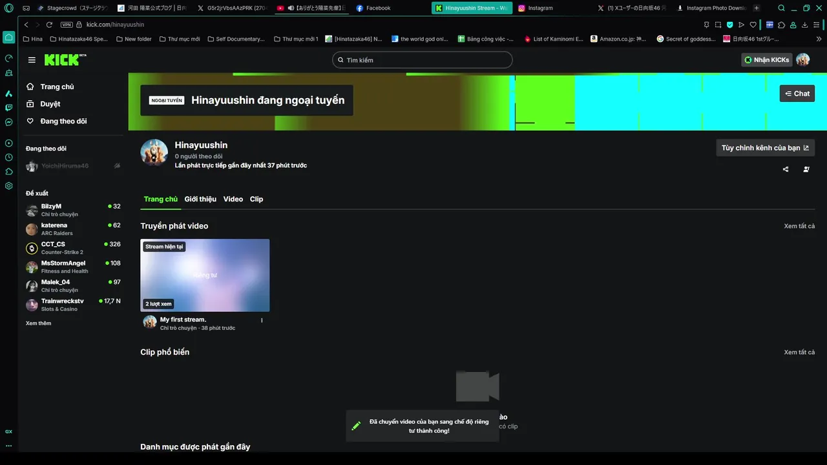Click the Nhận KICKs button
827x465 pixels.
point(767,60)
